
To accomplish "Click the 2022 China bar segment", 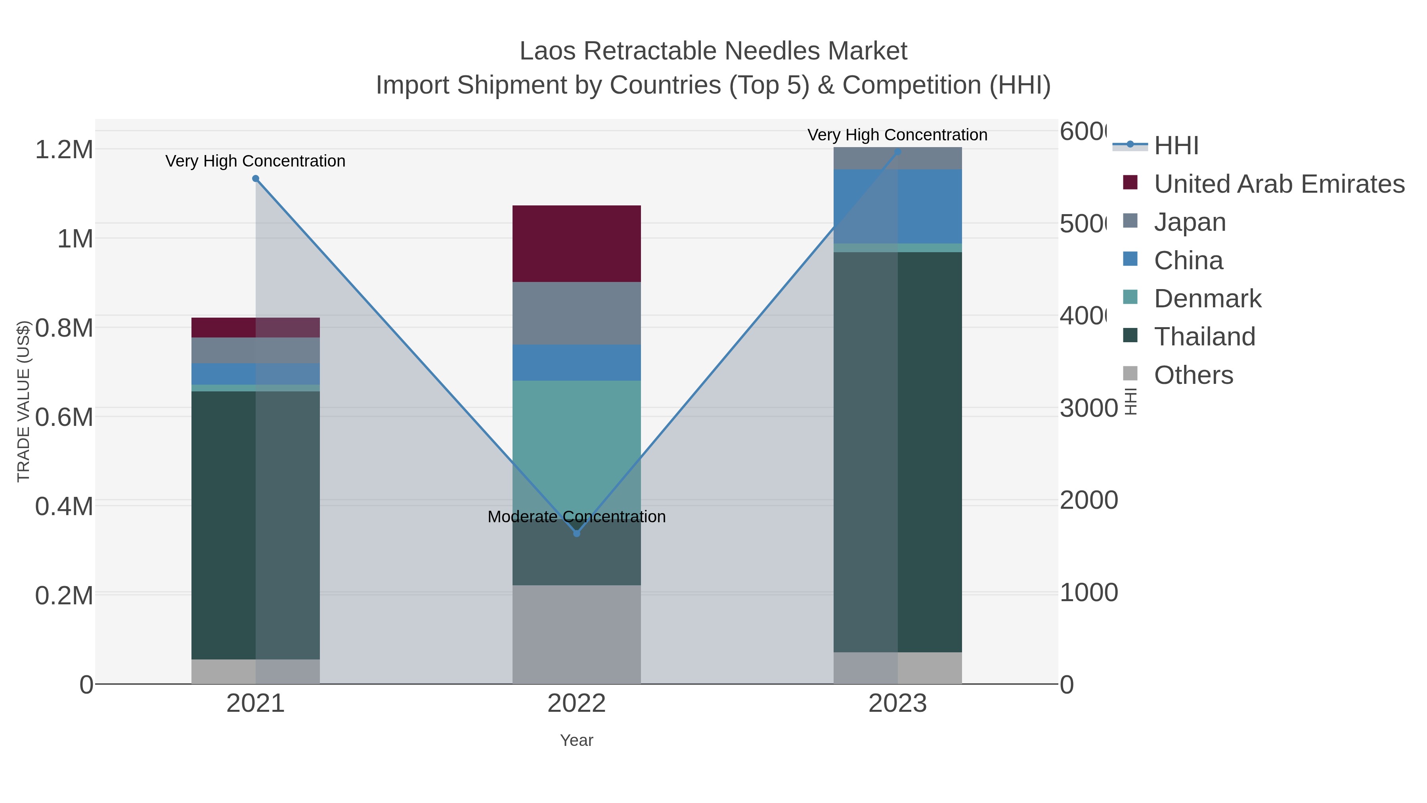I will (x=577, y=363).
